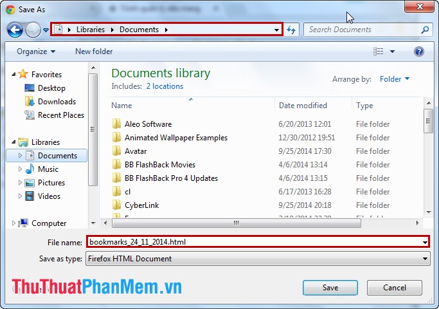Open the Organize menu
The height and width of the screenshot is (309, 439).
point(36,51)
